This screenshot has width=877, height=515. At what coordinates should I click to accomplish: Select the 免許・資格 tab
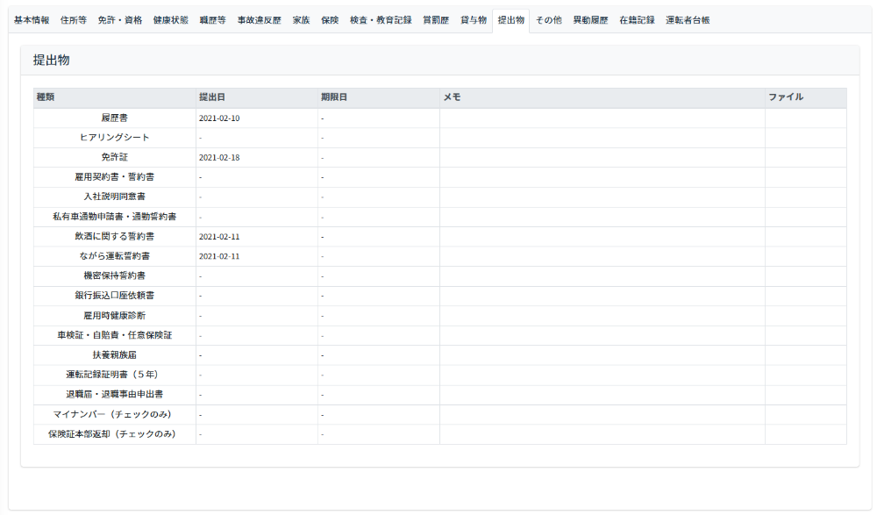point(119,20)
